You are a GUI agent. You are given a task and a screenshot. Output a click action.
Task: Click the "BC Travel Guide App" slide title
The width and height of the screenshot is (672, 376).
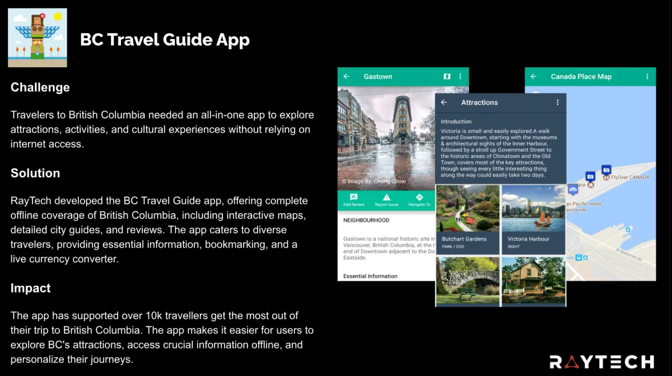pyautogui.click(x=165, y=40)
